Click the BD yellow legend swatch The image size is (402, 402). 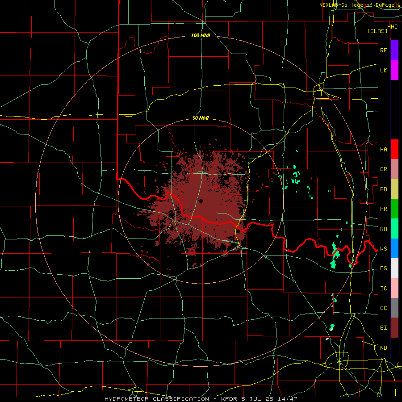[x=394, y=189]
